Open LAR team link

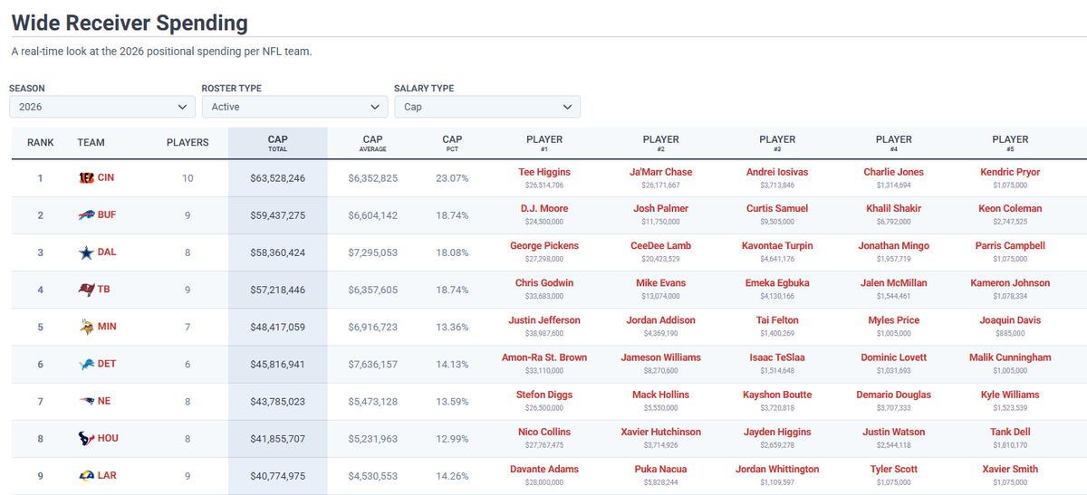pyautogui.click(x=107, y=475)
